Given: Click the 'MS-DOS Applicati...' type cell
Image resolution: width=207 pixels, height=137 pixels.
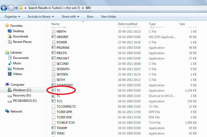Looking at the screenshot, I should pyautogui.click(x=162, y=37).
